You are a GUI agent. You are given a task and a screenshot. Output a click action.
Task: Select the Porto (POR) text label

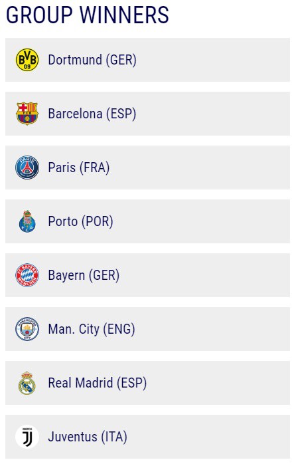[x=81, y=221]
